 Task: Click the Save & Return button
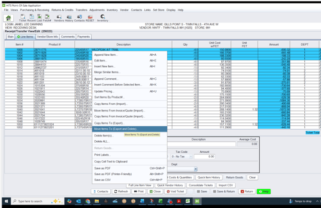[224, 191]
